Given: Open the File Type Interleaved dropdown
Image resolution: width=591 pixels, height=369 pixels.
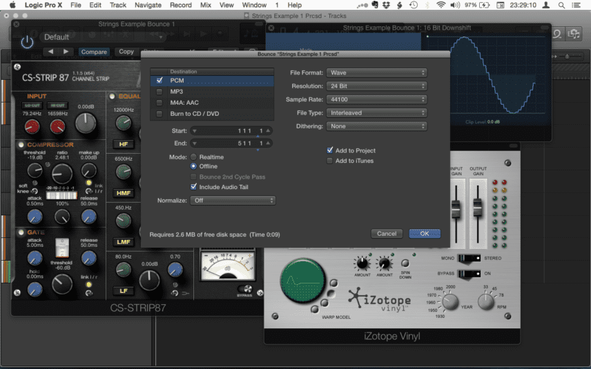Looking at the screenshot, I should pyautogui.click(x=376, y=113).
